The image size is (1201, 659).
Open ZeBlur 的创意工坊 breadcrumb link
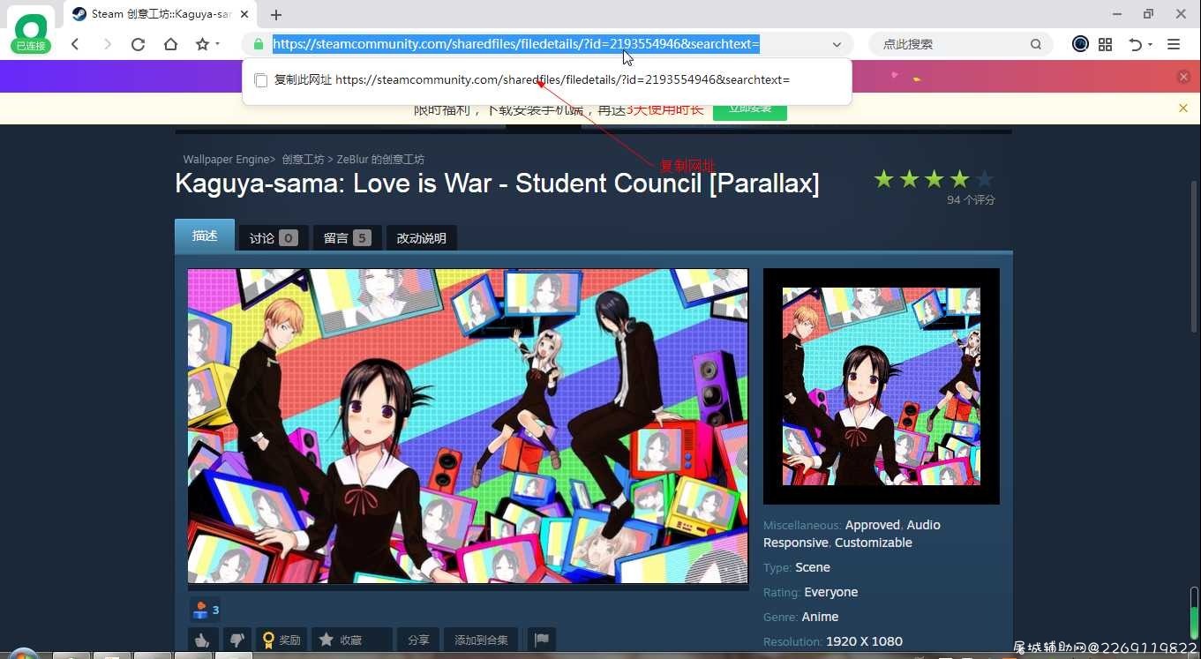[380, 160]
